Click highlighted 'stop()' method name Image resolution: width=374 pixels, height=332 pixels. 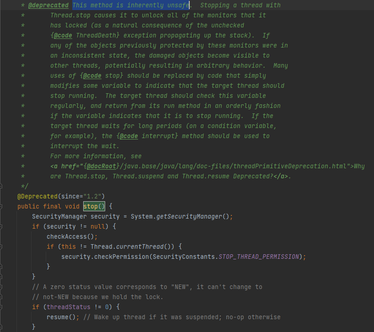(x=94, y=206)
